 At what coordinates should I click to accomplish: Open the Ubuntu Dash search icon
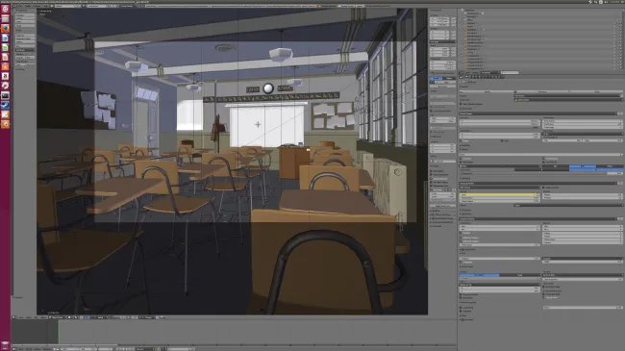[5, 9]
